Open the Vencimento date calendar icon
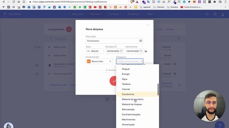This screenshot has width=229, height=128. coord(141,51)
